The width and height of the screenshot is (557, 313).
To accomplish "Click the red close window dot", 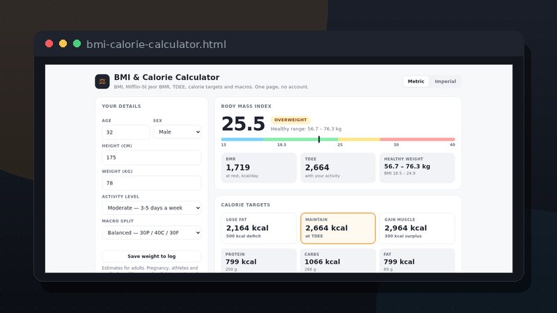I will (x=49, y=44).
